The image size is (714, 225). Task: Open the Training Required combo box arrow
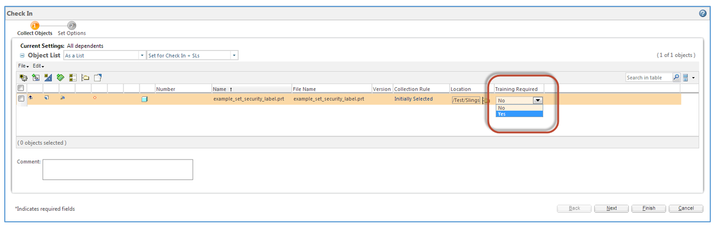click(x=538, y=100)
